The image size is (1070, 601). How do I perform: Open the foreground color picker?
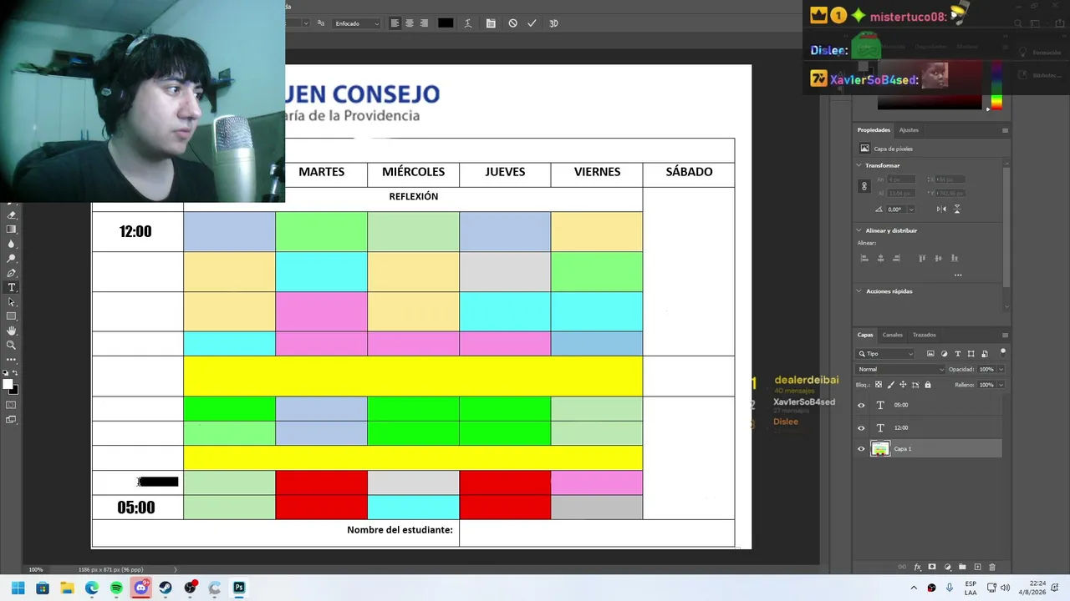[x=8, y=384]
